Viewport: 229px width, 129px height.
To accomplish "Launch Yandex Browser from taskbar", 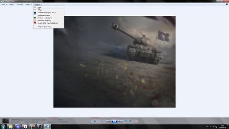I will [x=25, y=126].
